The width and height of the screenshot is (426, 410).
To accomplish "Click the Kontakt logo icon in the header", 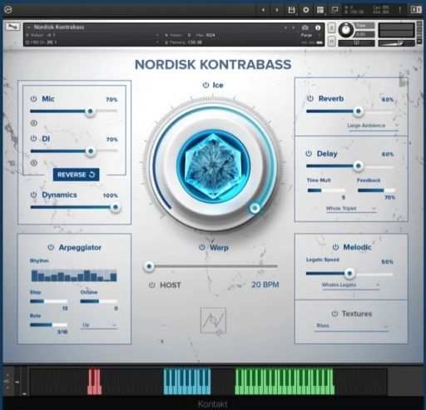I will (8, 10).
